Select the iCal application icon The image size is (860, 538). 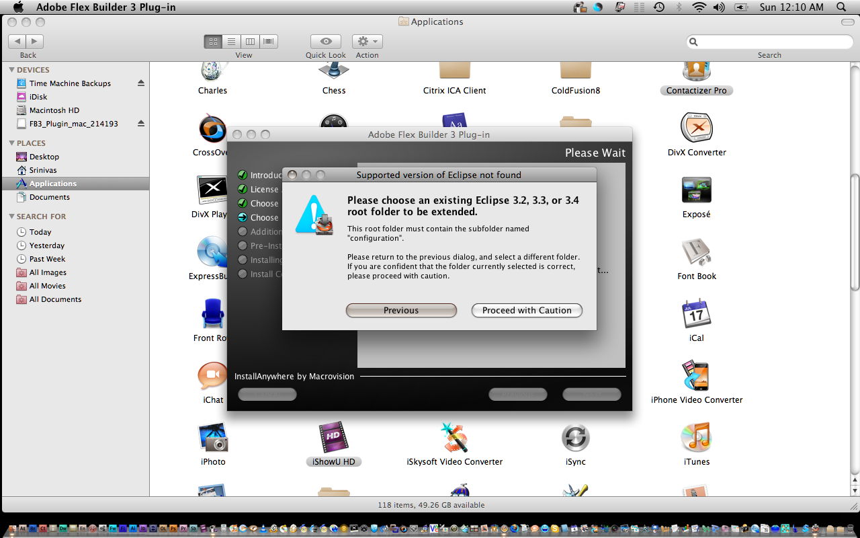(696, 313)
